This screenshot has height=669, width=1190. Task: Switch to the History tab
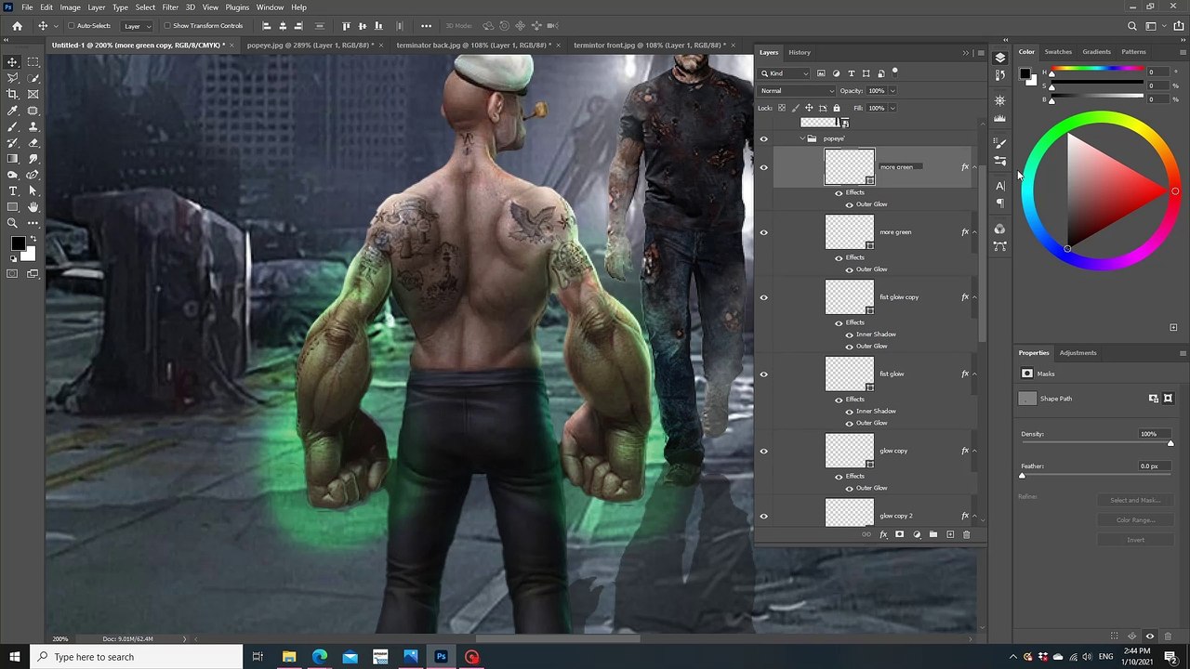[800, 52]
